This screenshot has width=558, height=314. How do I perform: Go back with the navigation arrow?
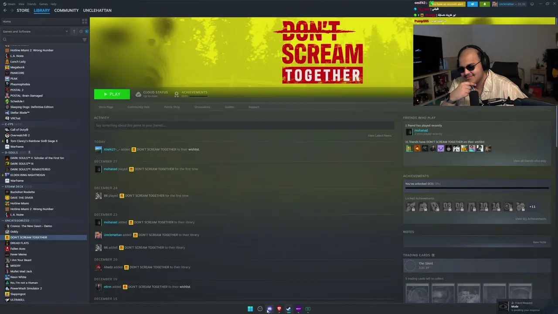pos(5,10)
